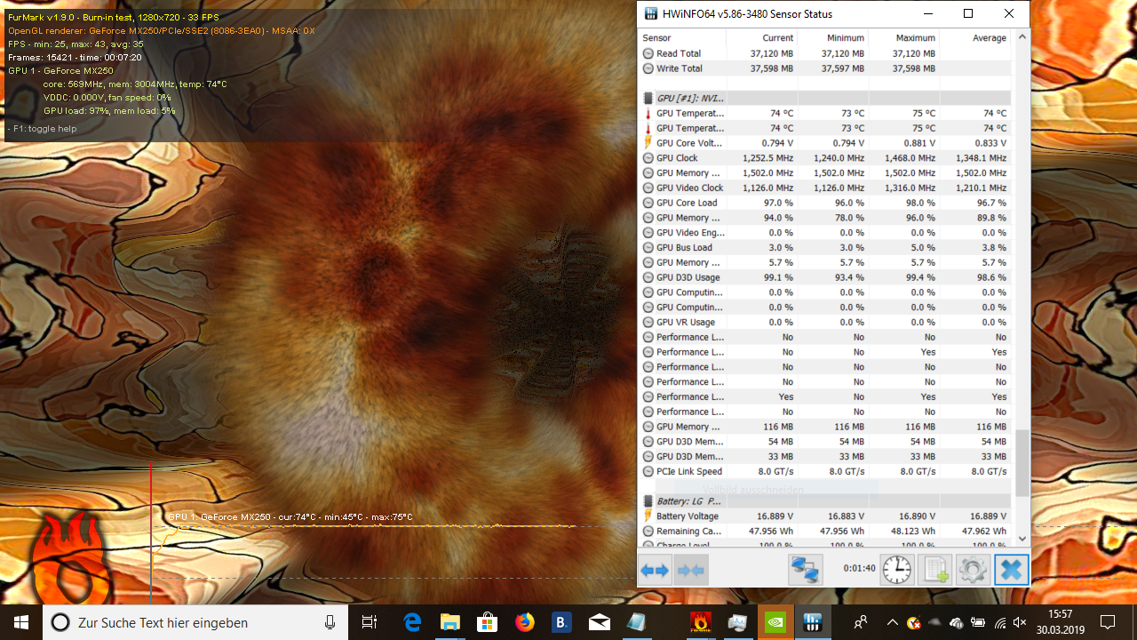
Task: Click the '1,468.0 MHz' maximum GPU clock value
Action: pos(910,158)
